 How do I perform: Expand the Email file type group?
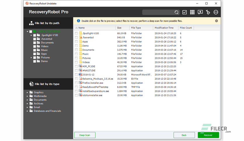(27, 107)
